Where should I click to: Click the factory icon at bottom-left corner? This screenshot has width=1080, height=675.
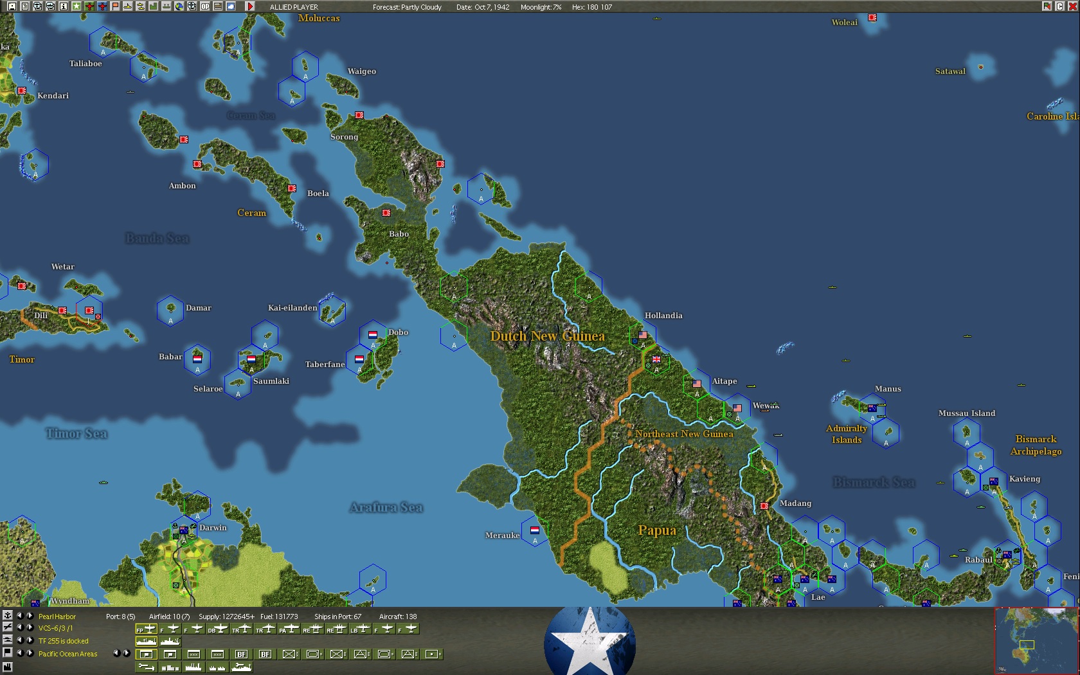(x=7, y=667)
